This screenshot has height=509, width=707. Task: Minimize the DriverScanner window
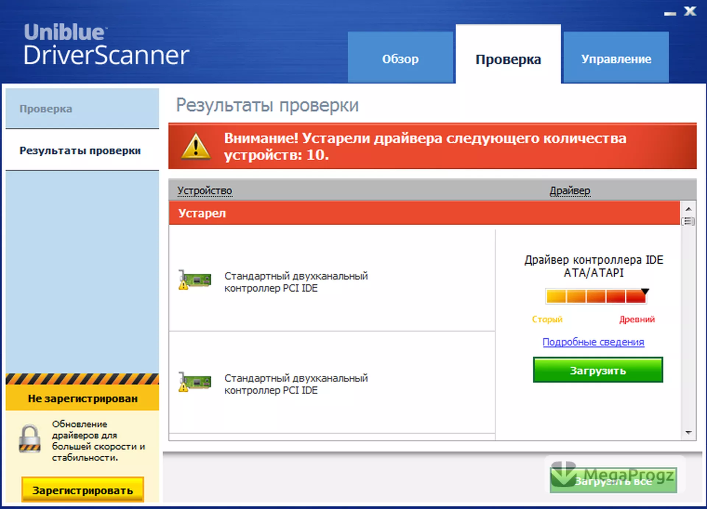pyautogui.click(x=670, y=13)
